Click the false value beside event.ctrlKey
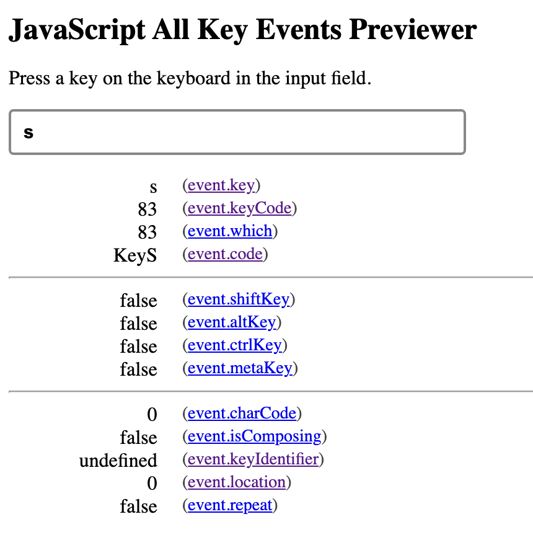Screen dimensions: 533x553 (138, 347)
